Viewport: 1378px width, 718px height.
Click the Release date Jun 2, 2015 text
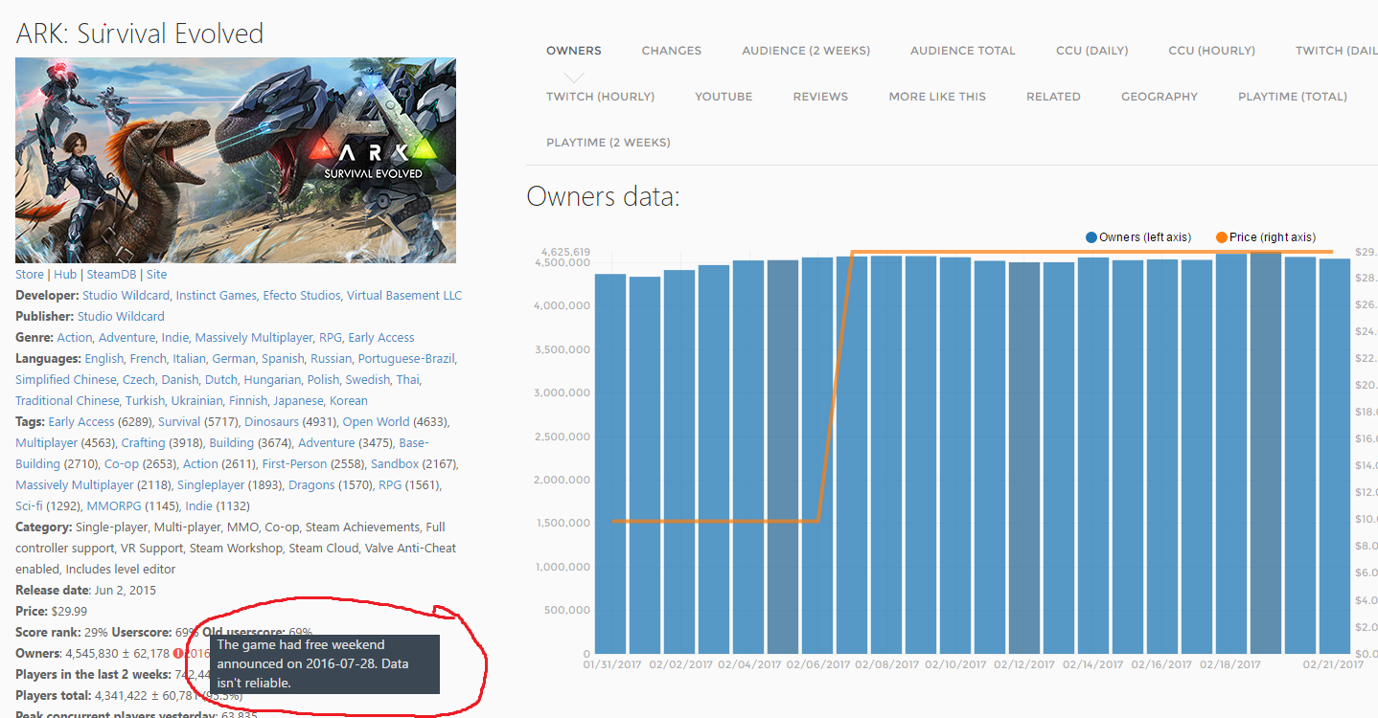(85, 591)
